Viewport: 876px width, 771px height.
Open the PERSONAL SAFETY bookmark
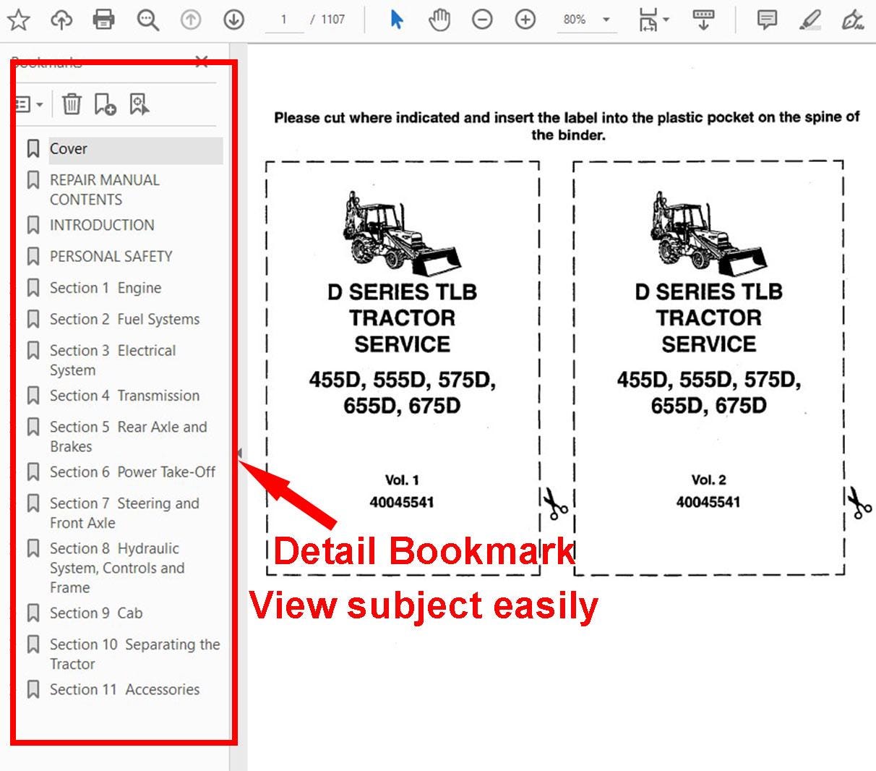tap(111, 256)
